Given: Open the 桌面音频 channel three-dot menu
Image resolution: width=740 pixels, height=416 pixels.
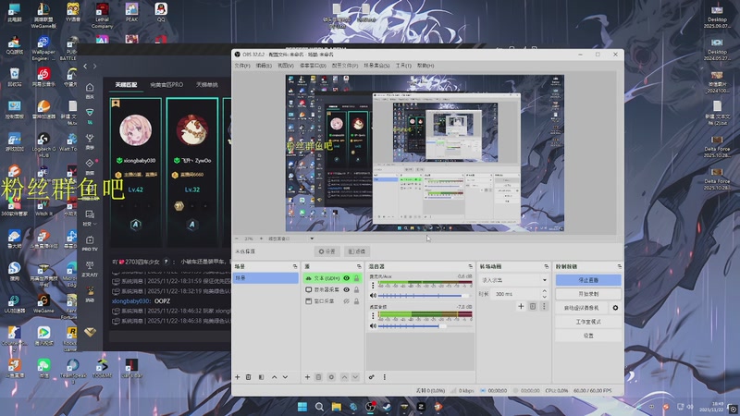Looking at the screenshot, I should click(373, 315).
